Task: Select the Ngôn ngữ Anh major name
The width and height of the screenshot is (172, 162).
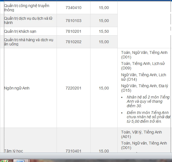Action: 17,88
